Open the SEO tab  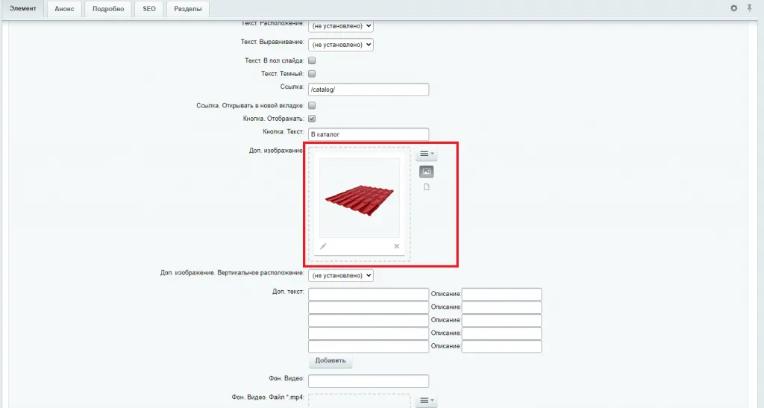(x=148, y=9)
